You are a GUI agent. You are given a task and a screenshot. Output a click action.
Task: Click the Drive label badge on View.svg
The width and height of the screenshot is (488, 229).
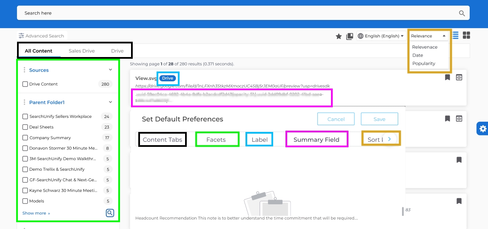[x=168, y=78]
